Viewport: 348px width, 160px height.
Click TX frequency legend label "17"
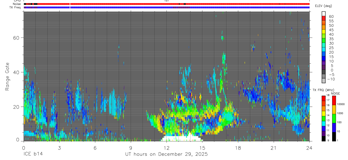(328, 100)
